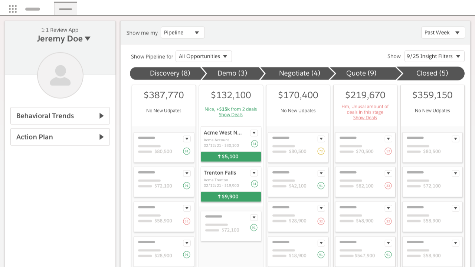This screenshot has height=267, width=475.
Task: Click Show Deals link under Quote column
Action: click(365, 118)
